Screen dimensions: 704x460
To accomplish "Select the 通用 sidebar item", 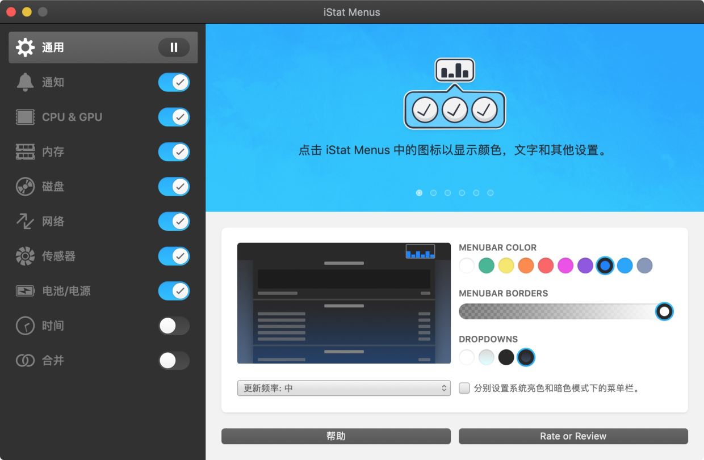I will pyautogui.click(x=103, y=48).
